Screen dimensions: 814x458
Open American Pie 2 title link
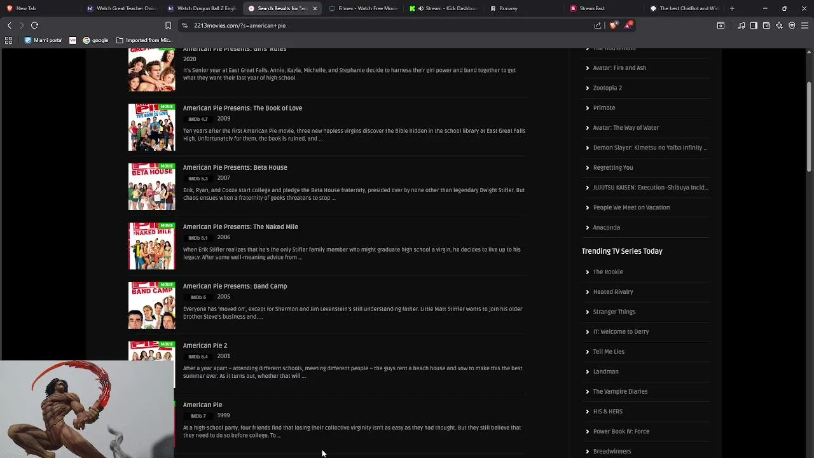(x=205, y=345)
